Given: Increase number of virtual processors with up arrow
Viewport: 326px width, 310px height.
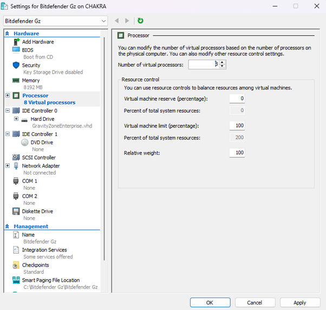Looking at the screenshot, I should 223,62.
